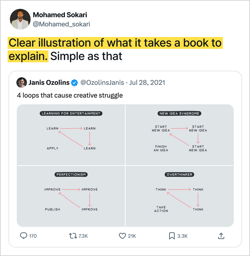Open the full creative struggle infographic image
Viewport: 250px width, 256px height.
click(x=125, y=166)
